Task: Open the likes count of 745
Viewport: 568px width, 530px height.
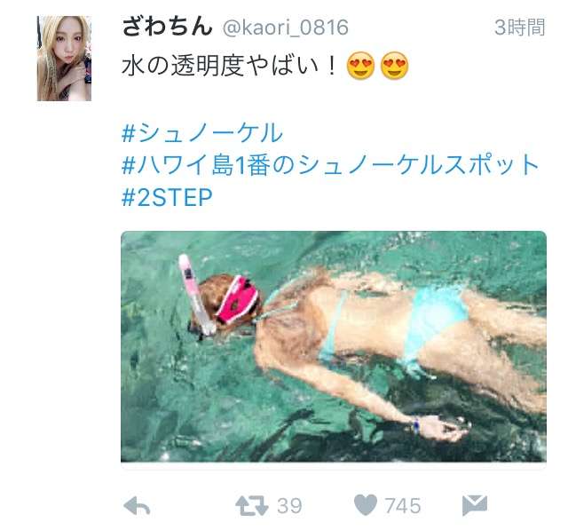Action: (x=403, y=506)
